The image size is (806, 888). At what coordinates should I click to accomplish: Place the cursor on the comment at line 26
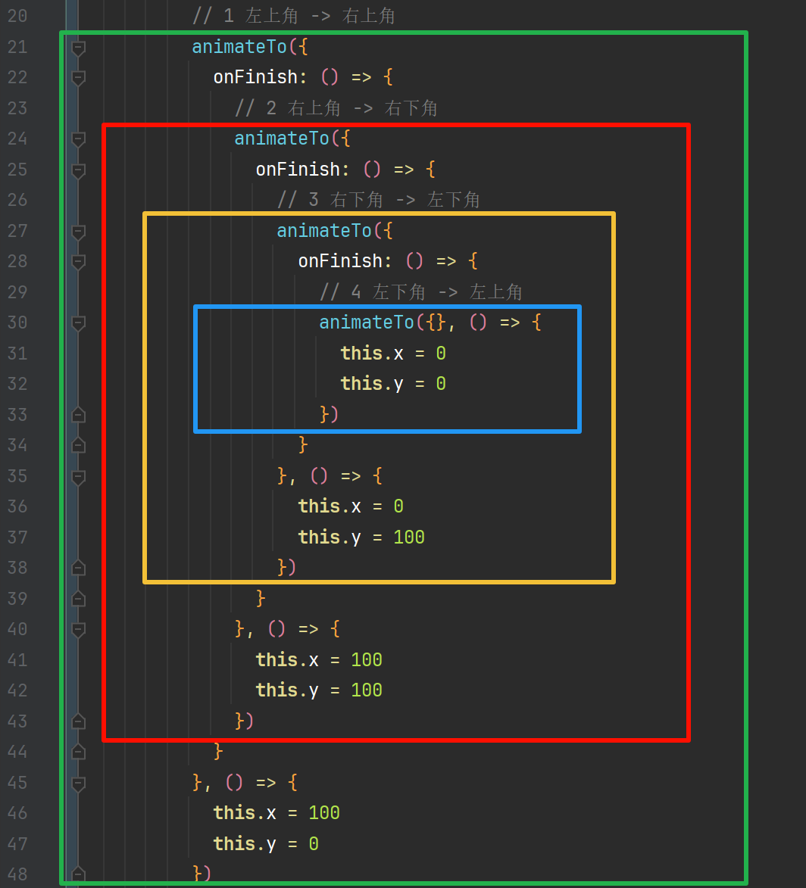379,199
